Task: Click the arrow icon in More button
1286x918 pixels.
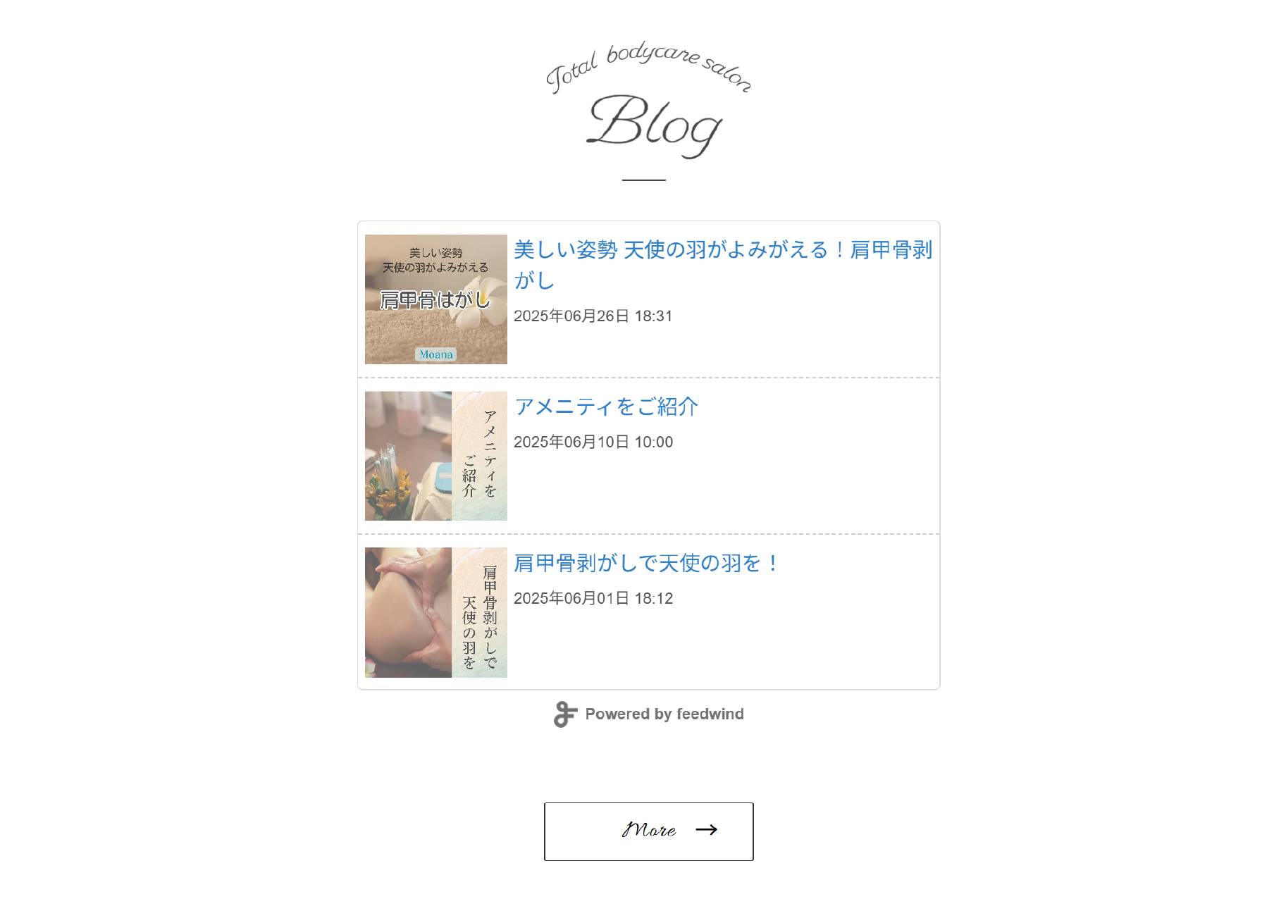Action: click(706, 830)
